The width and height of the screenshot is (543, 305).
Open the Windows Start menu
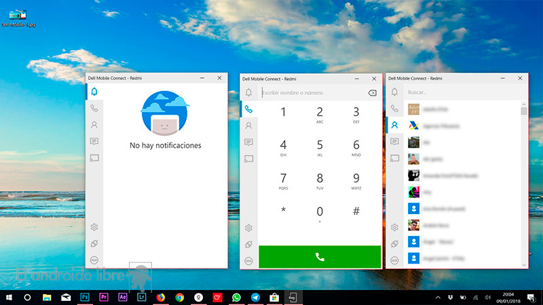coord(9,298)
